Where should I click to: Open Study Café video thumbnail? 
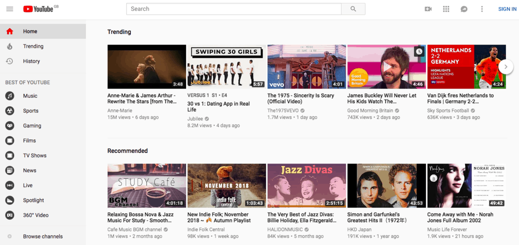(146, 185)
